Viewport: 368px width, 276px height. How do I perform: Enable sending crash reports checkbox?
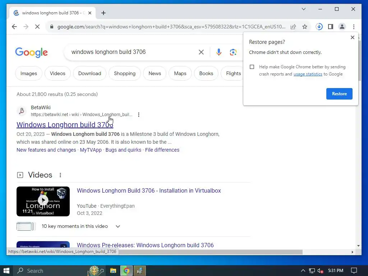coord(252,67)
